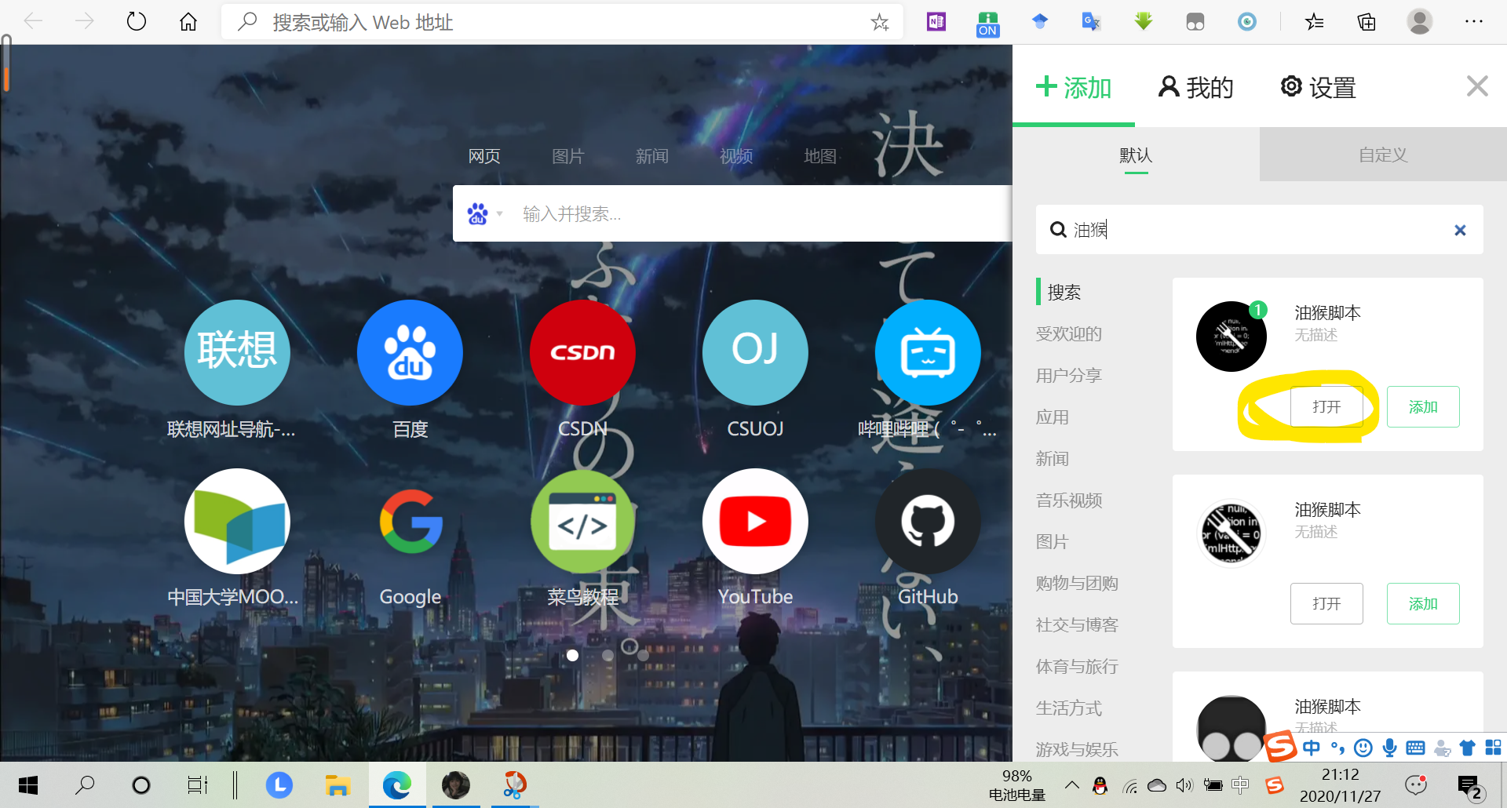
Task: Click the profile avatar icon in the toolbar
Action: pos(1419,21)
